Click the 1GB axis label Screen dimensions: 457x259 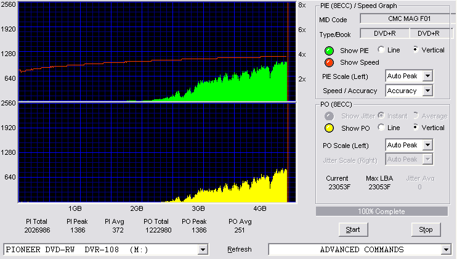click(75, 208)
